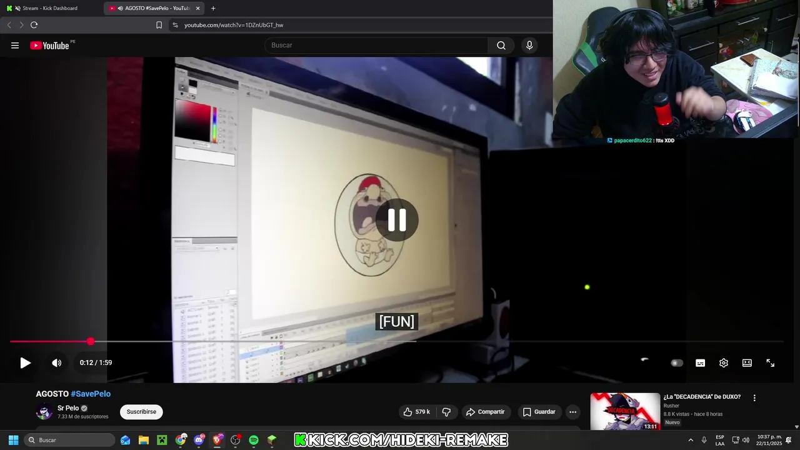Focus the YouTube Buscar search field
Image resolution: width=800 pixels, height=450 pixels.
[376, 45]
